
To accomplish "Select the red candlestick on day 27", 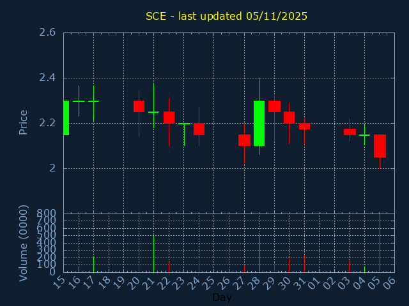I will click(x=244, y=140).
